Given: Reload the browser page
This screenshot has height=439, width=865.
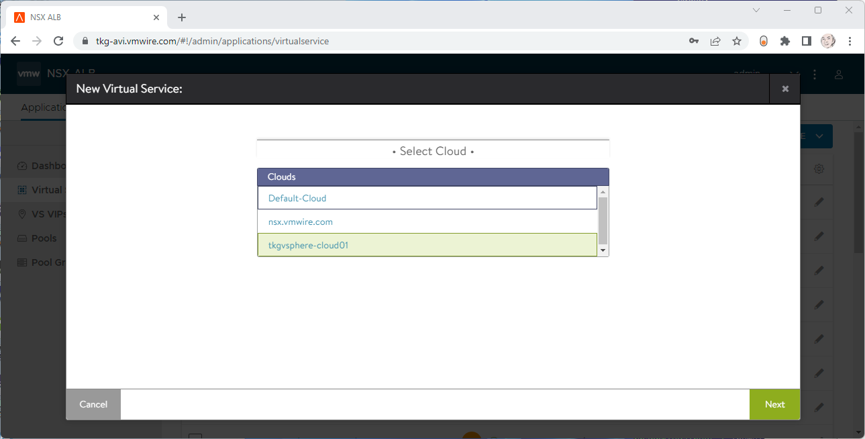Looking at the screenshot, I should pos(58,41).
